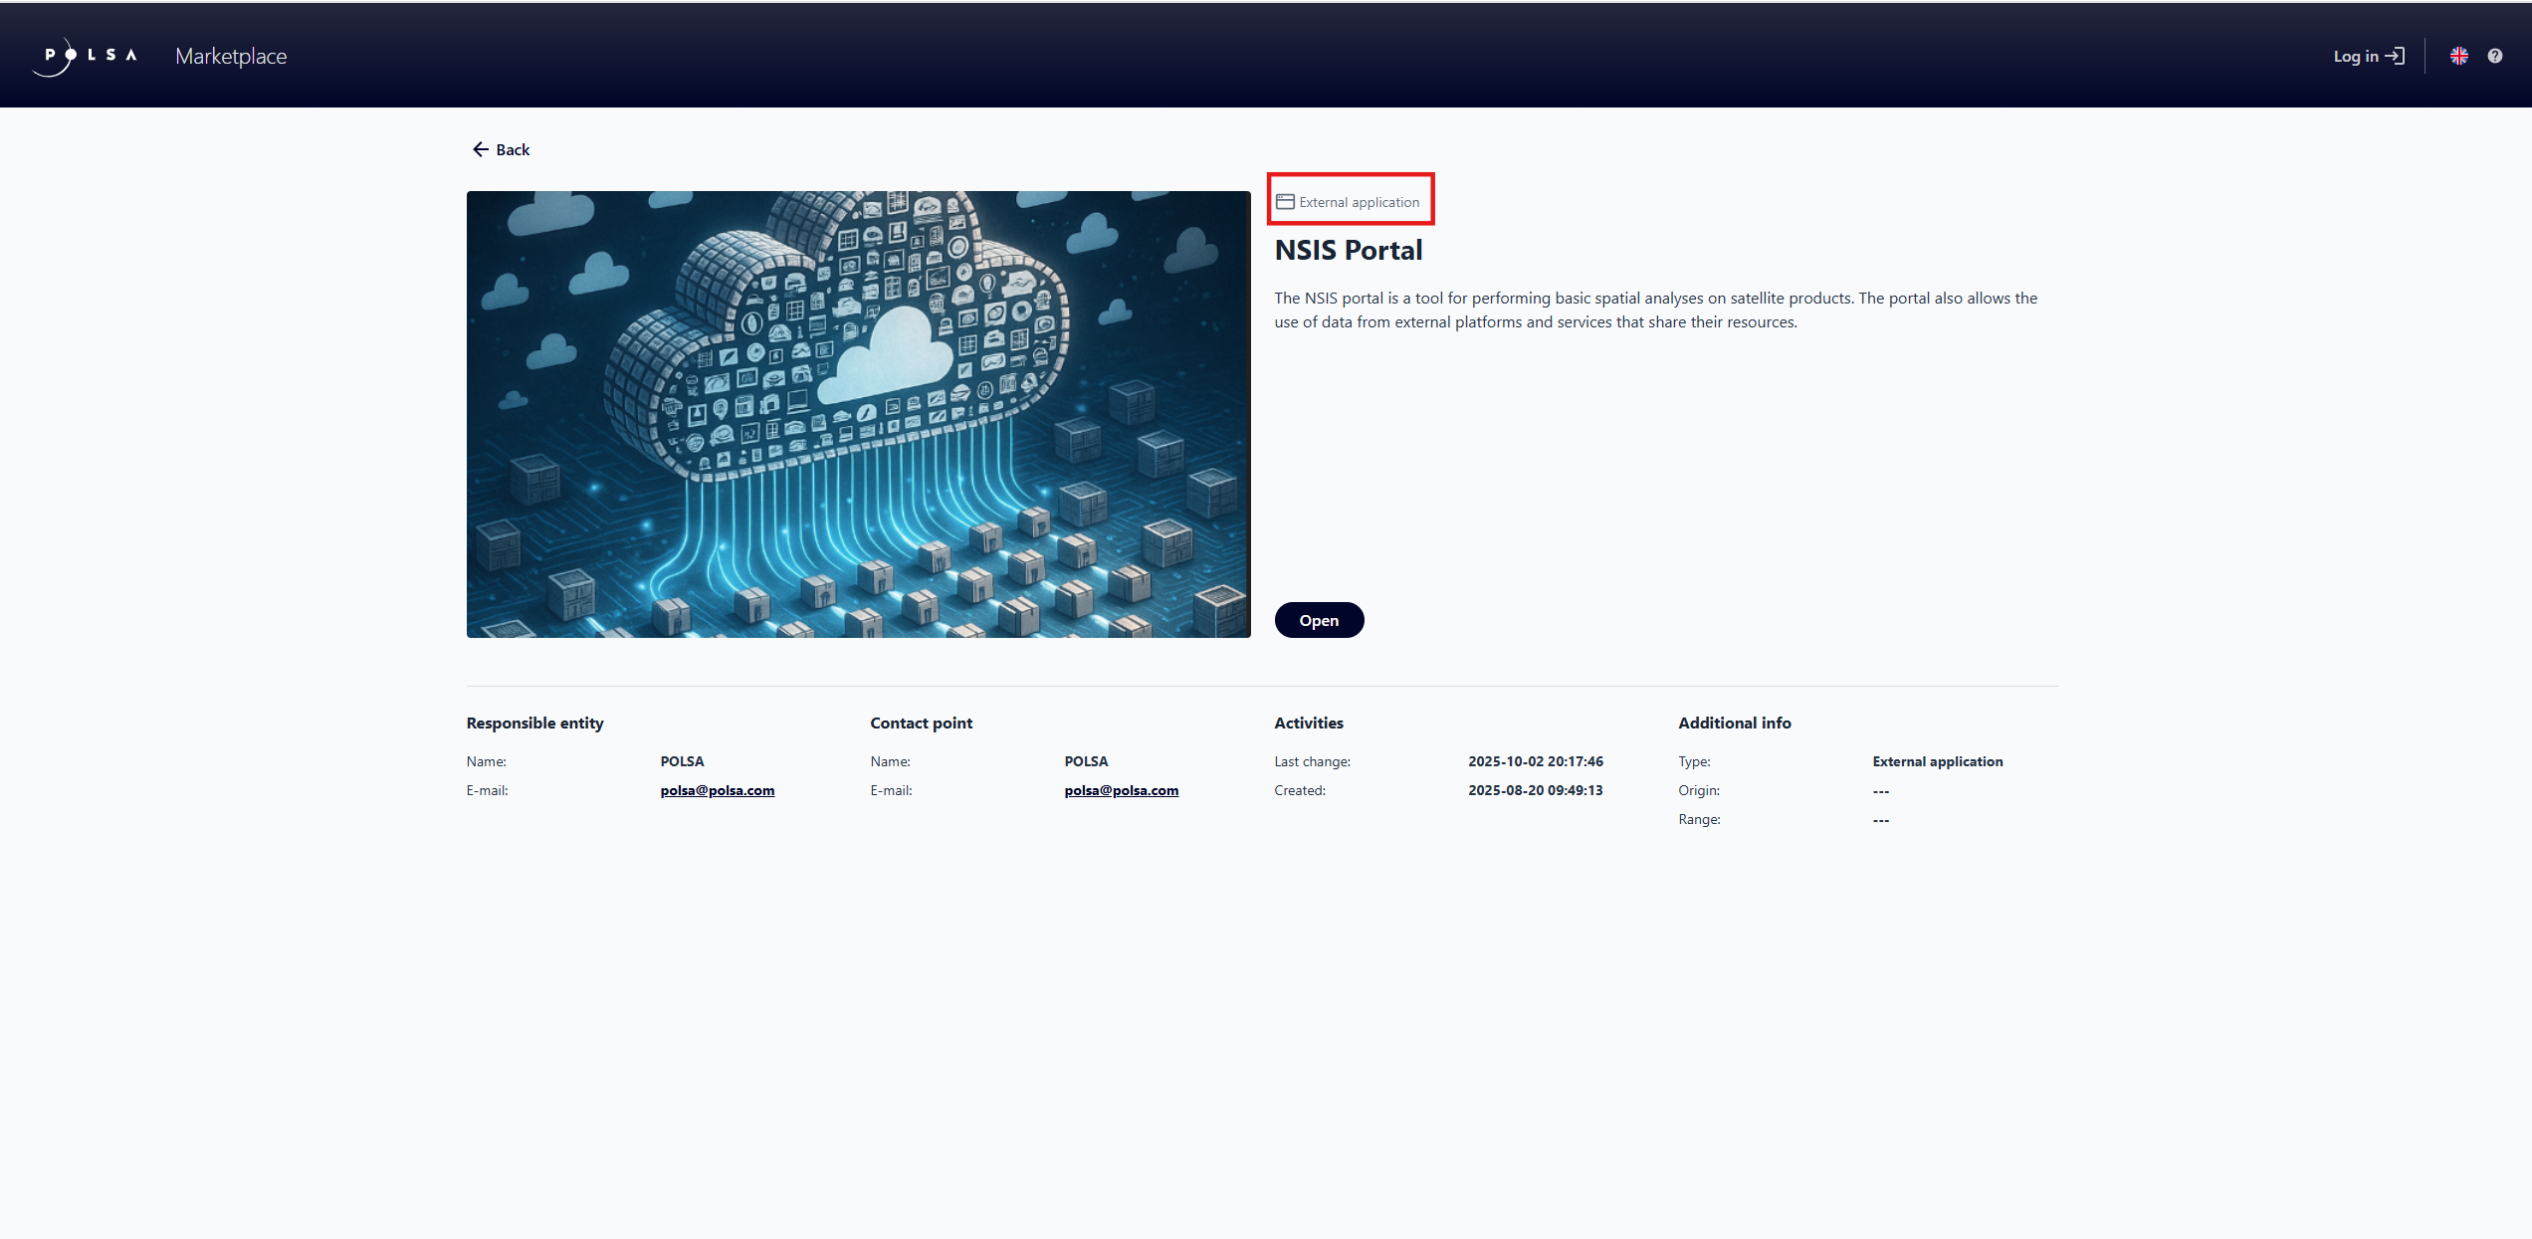Click the Created date value
This screenshot has height=1239, width=2532.
(x=1535, y=790)
